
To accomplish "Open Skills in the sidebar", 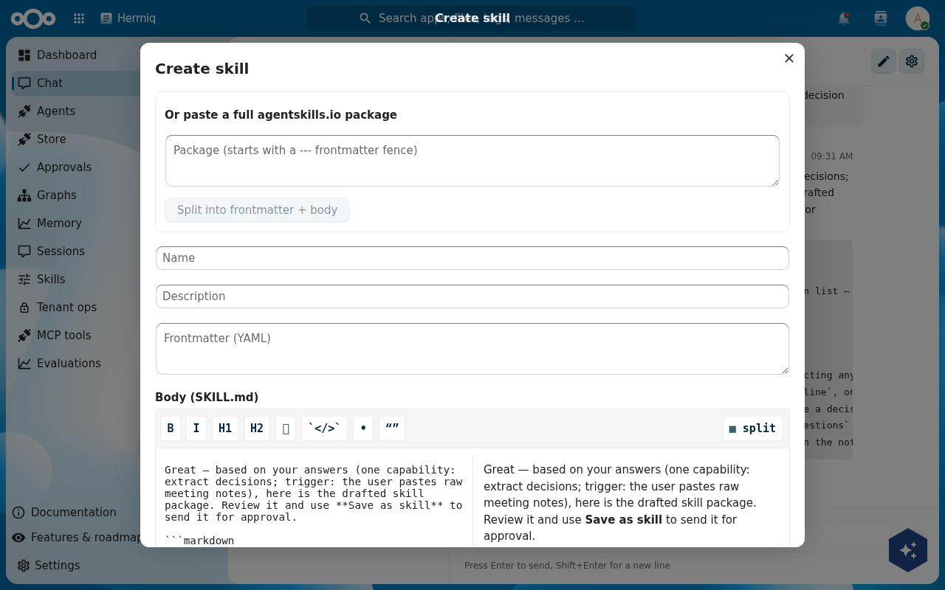I will pyautogui.click(x=51, y=280).
